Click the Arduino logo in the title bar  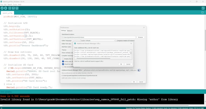pos(1,2)
